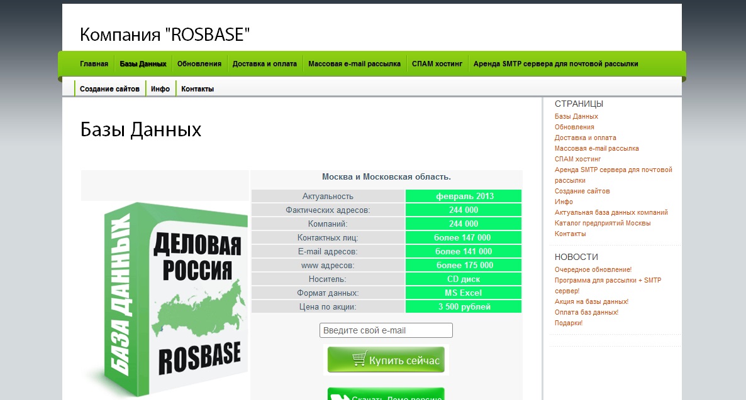The height and width of the screenshot is (400, 746).
Task: Open sidebar link Доставка и оплата
Action: pyautogui.click(x=585, y=138)
